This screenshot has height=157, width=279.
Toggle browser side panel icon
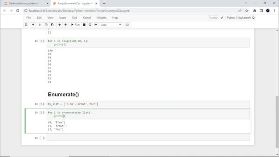[x=261, y=10]
